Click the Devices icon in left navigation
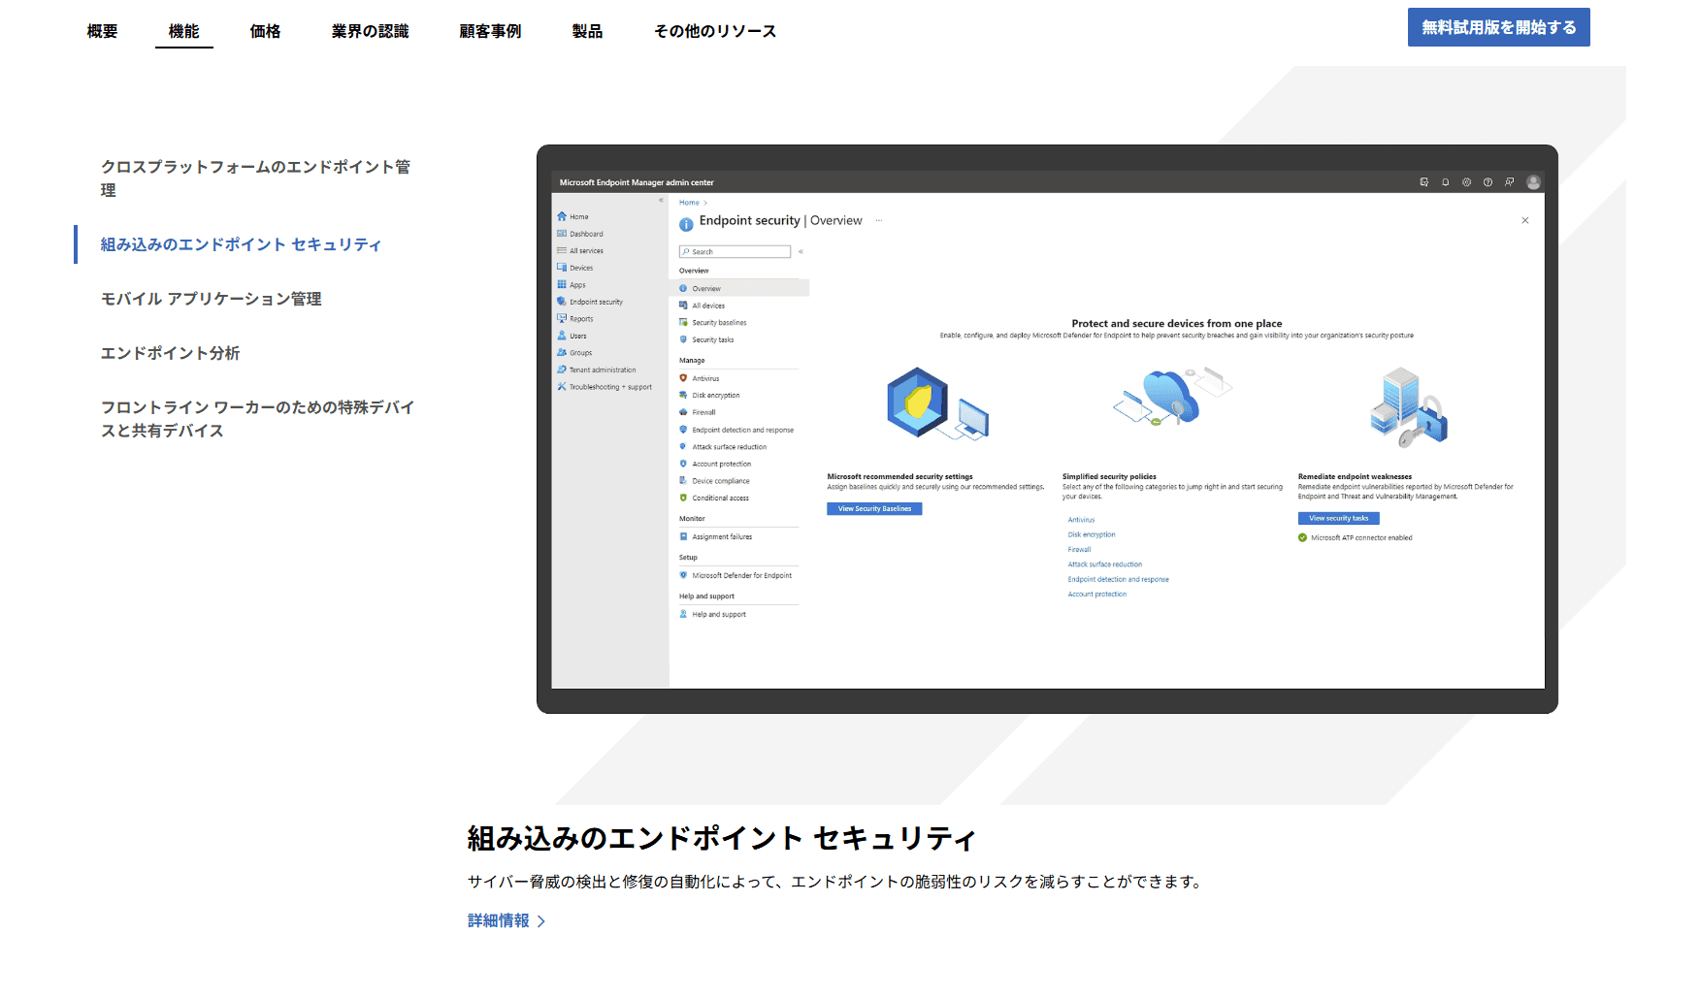Screen dimensions: 1700x998 [562, 268]
